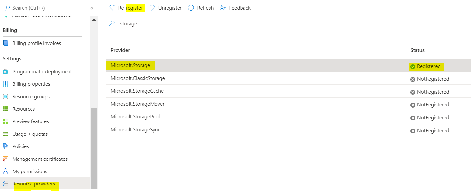The image size is (471, 191).
Task: Click the Billing section heading
Action: click(10, 30)
